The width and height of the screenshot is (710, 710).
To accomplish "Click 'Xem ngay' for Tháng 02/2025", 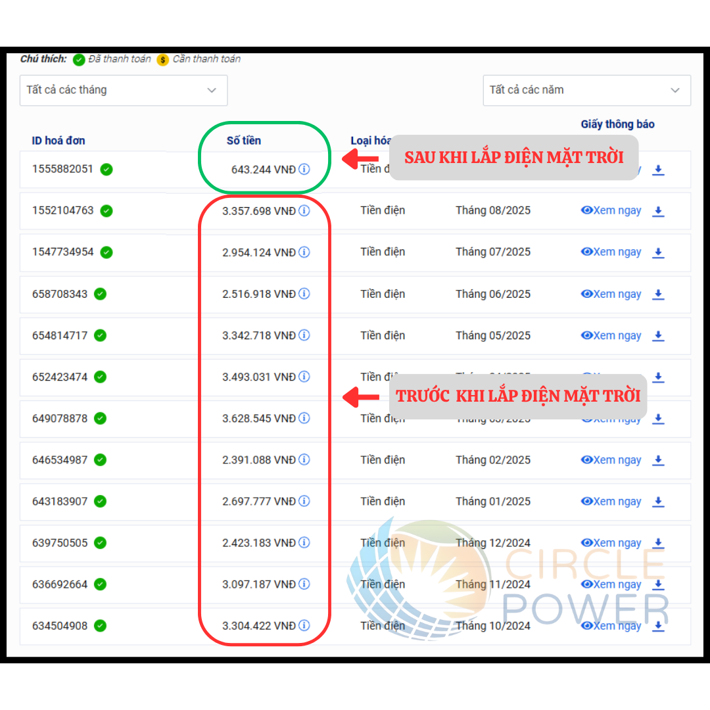I will click(x=611, y=460).
